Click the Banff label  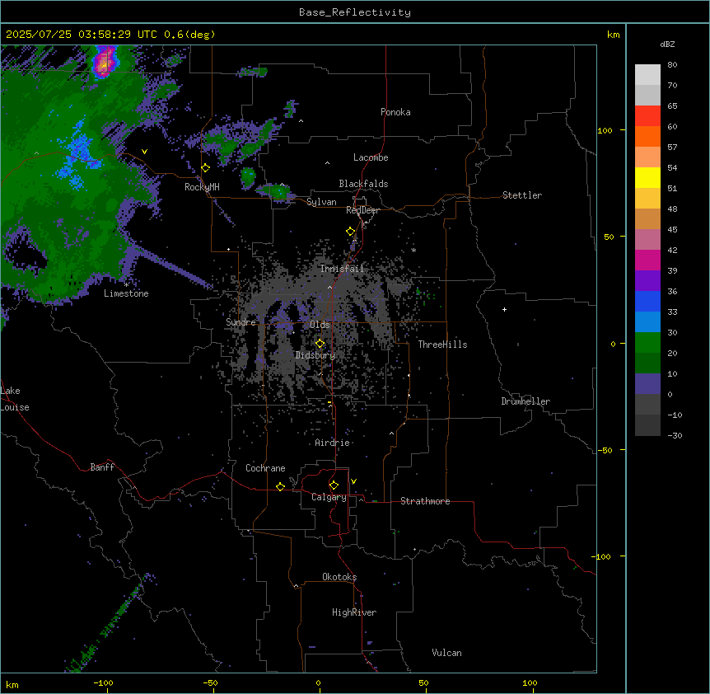(102, 467)
